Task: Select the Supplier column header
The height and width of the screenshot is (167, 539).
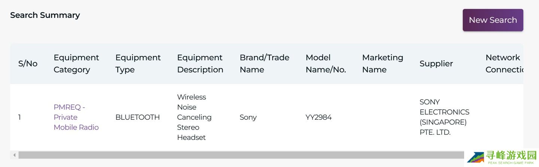Action: [436, 64]
